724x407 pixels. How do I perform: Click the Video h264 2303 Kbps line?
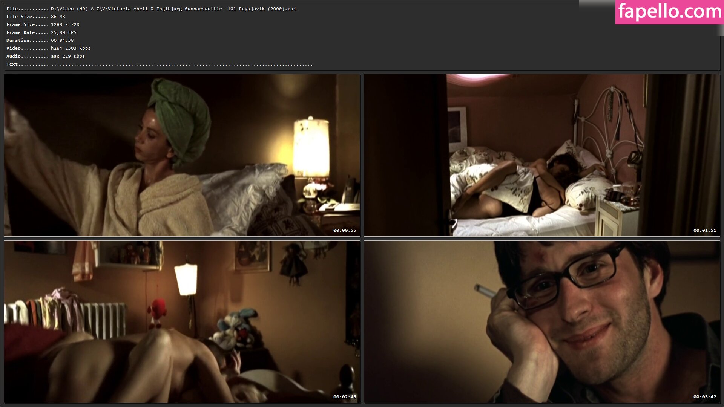(x=71, y=48)
